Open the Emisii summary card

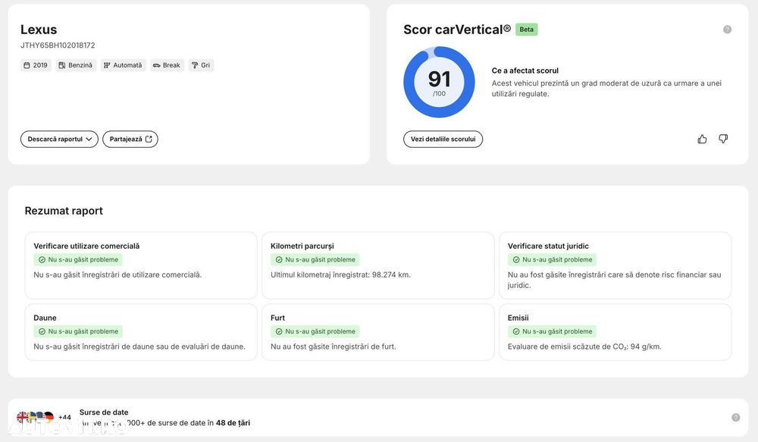[x=615, y=332]
